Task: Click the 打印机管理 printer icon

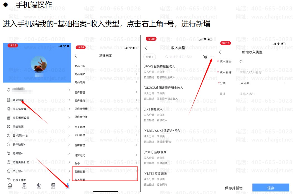Action: pyautogui.click(x=9, y=109)
